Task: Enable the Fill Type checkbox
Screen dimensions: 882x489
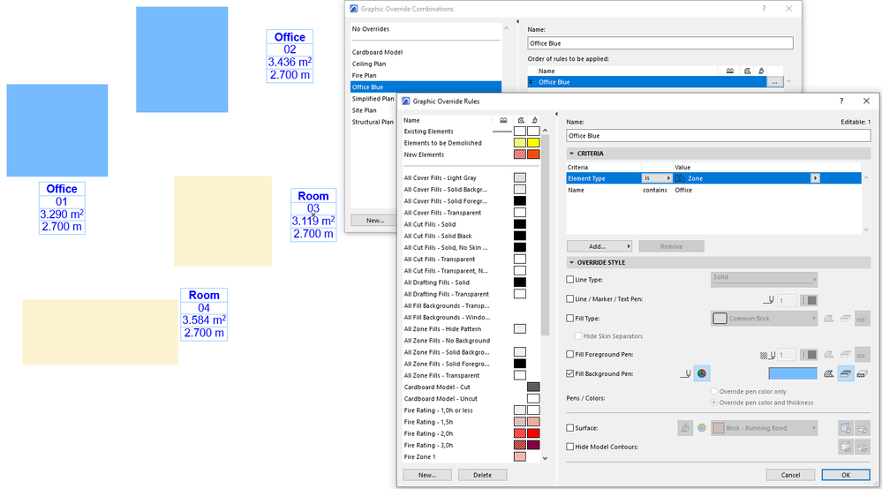Action: (569, 318)
